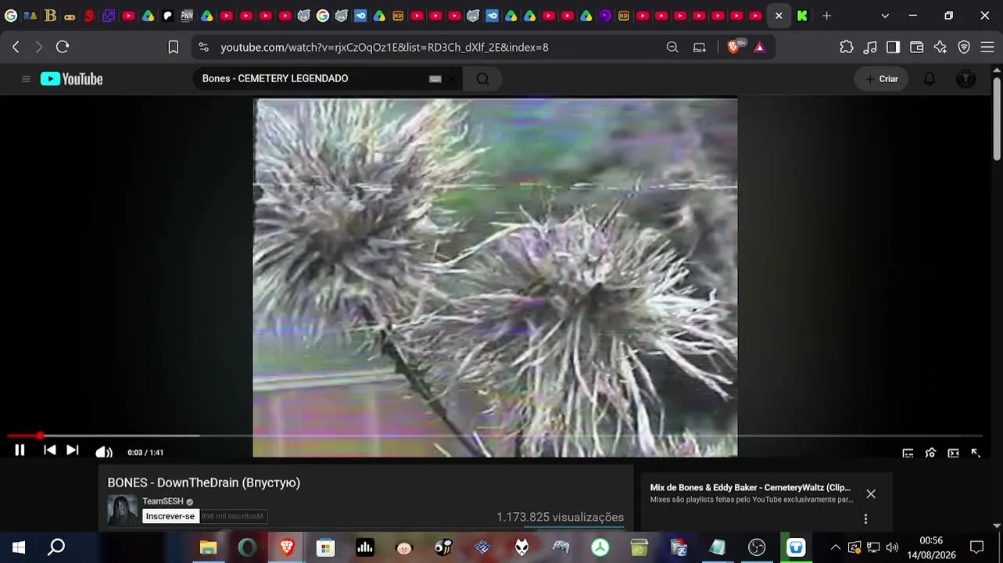Click the cast/send-to-device icon in address bar
Screen dimensions: 1003x563
pyautogui.click(x=700, y=47)
